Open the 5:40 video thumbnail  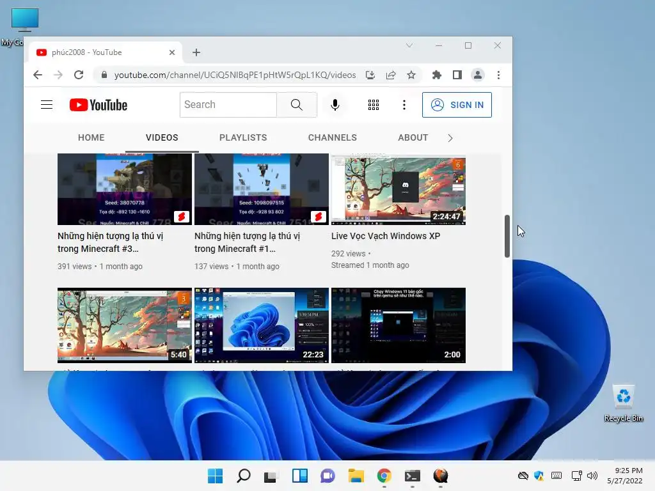tap(125, 325)
